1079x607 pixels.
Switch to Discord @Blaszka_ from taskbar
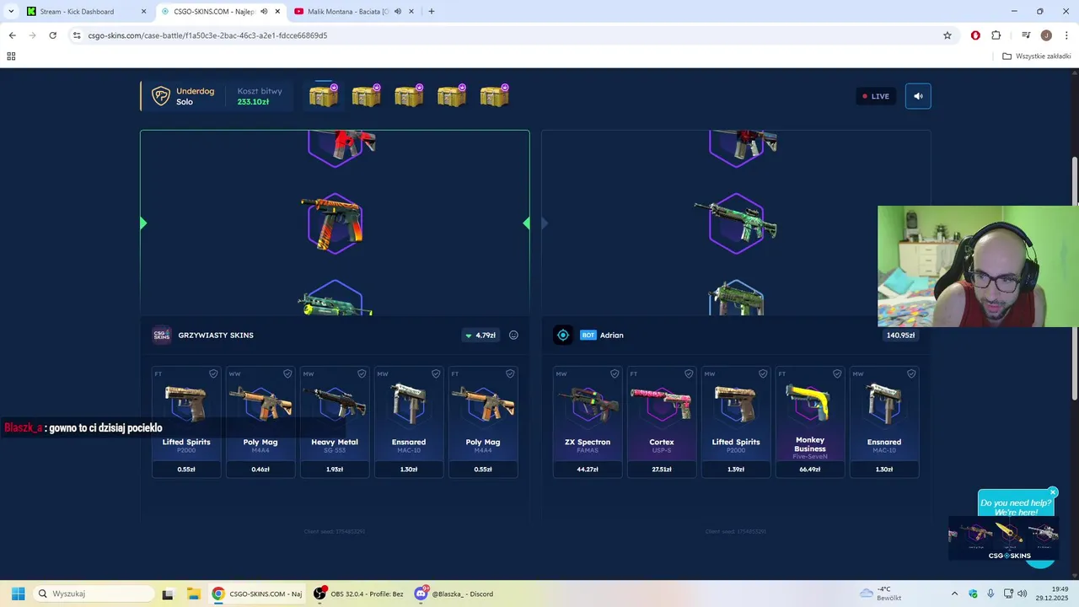tap(454, 594)
